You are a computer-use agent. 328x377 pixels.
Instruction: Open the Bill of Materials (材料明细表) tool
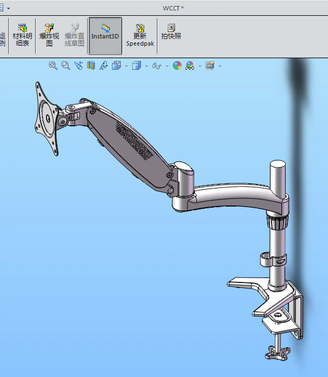pyautogui.click(x=22, y=35)
